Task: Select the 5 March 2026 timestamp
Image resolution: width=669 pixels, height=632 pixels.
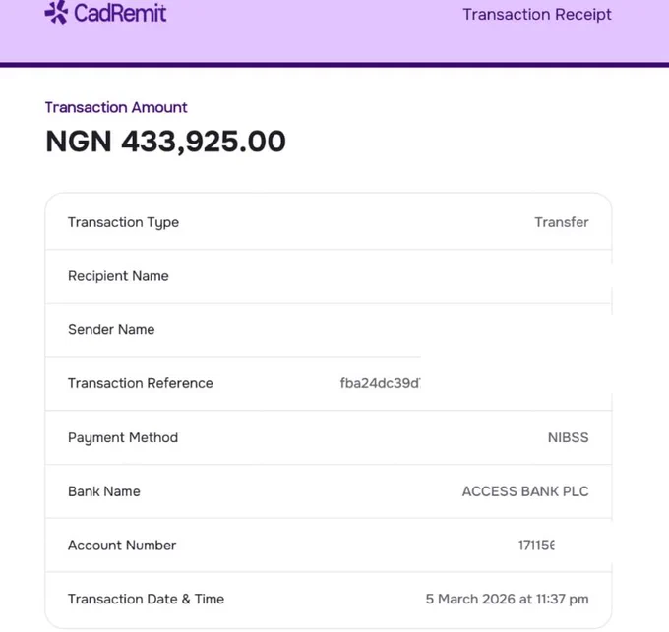Action: (507, 599)
